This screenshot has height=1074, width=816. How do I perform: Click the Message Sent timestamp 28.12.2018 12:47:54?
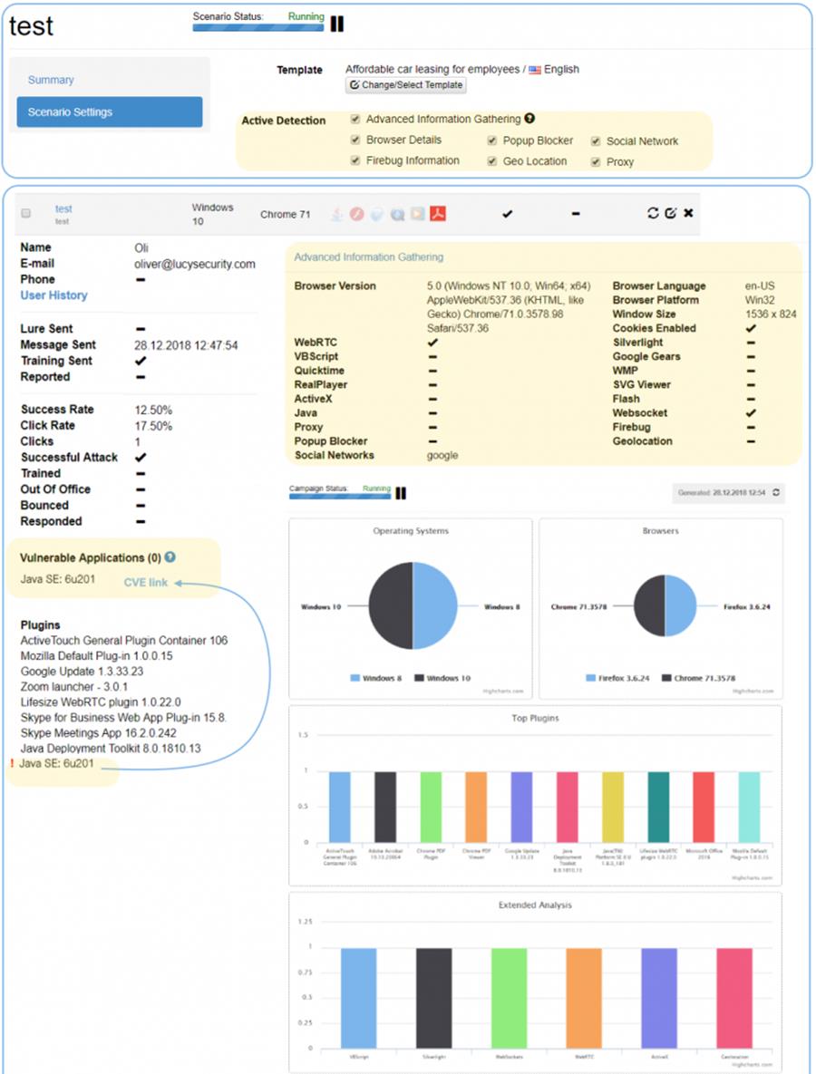pyautogui.click(x=186, y=345)
